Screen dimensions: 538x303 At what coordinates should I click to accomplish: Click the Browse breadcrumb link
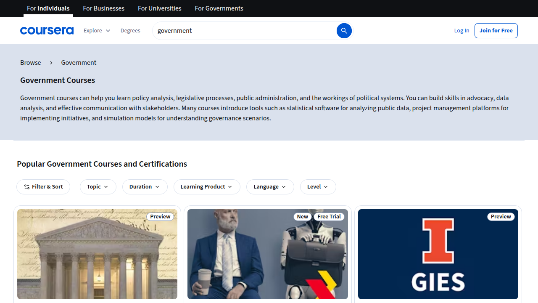(30, 62)
